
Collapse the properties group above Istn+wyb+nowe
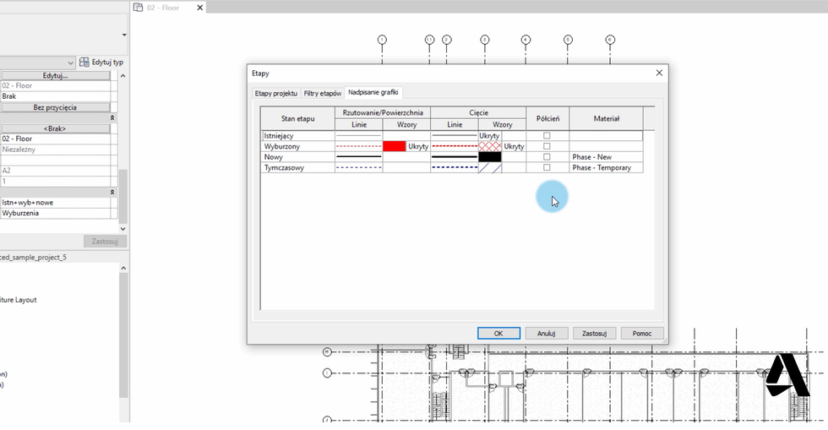tap(112, 193)
